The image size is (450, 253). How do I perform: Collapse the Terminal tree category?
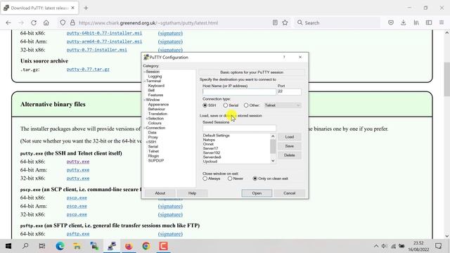coord(145,82)
